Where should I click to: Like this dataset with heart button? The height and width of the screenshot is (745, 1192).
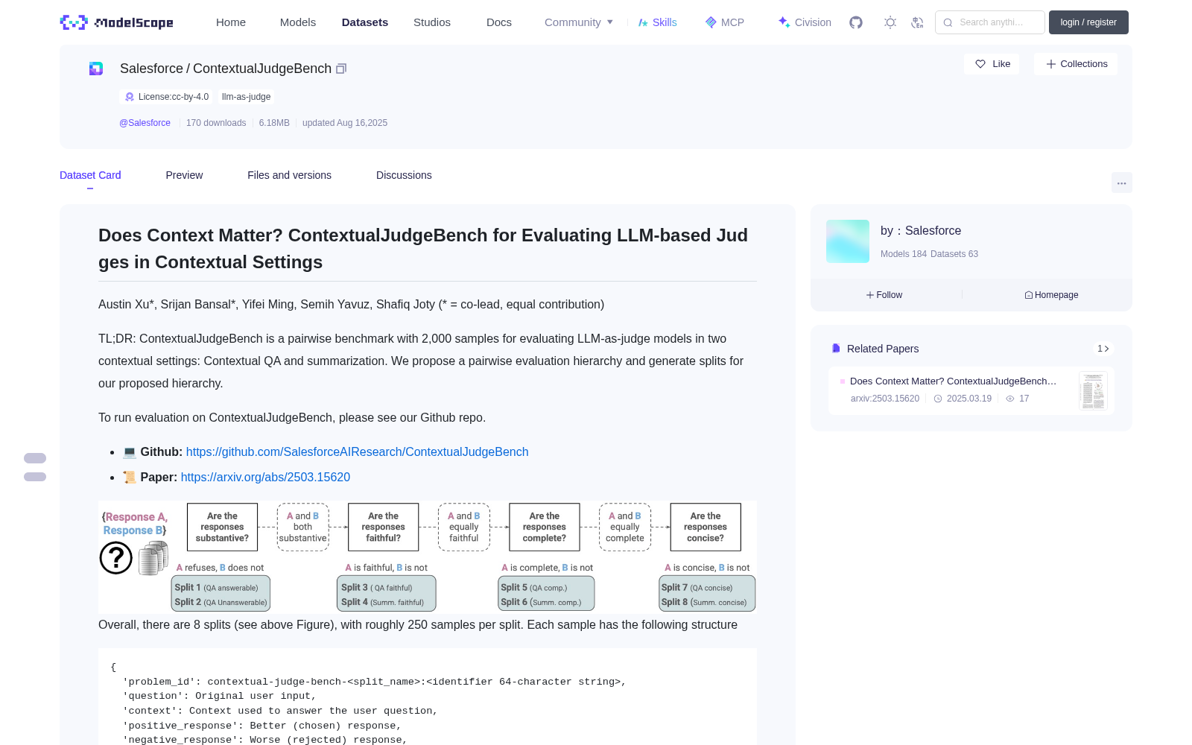(x=992, y=64)
